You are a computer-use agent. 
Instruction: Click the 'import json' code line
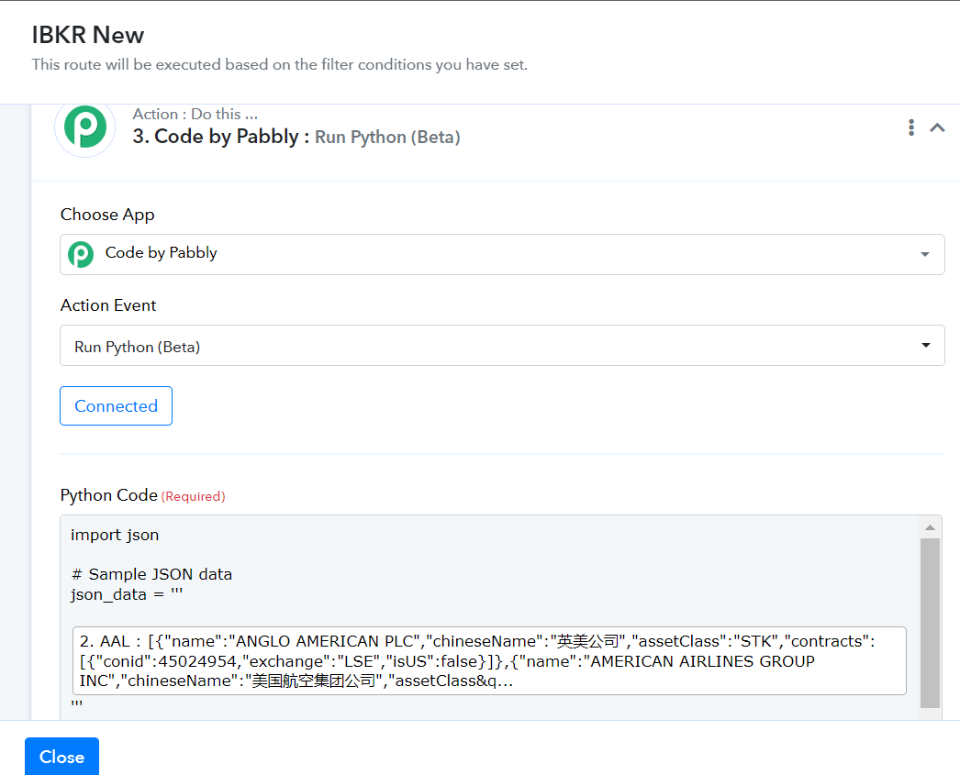(x=115, y=535)
